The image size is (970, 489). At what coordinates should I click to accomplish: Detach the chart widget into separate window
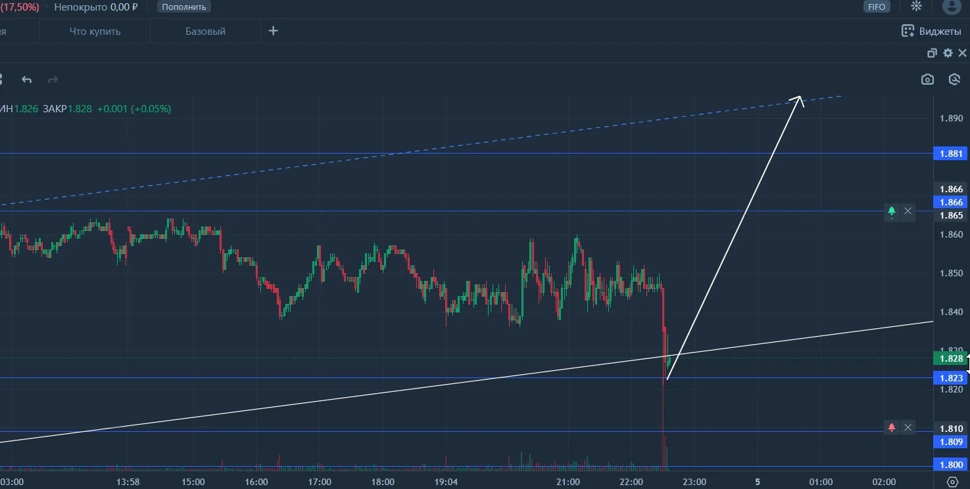point(932,53)
